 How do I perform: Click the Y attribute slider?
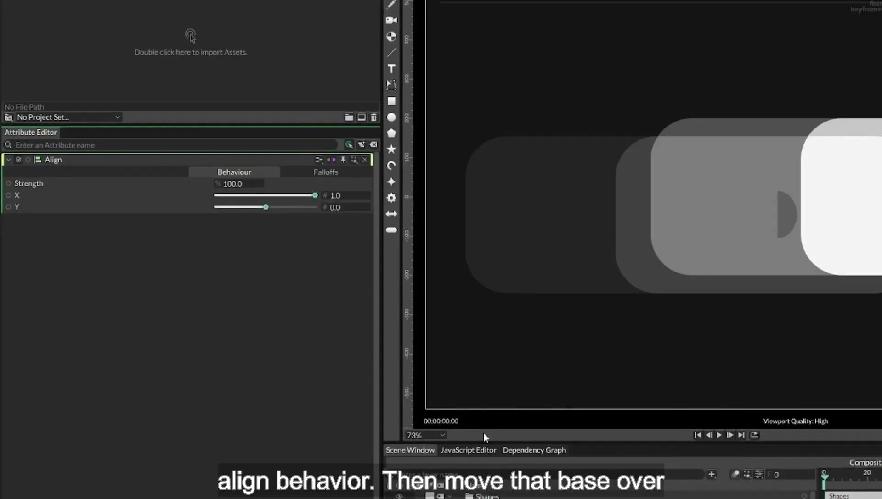[266, 207]
